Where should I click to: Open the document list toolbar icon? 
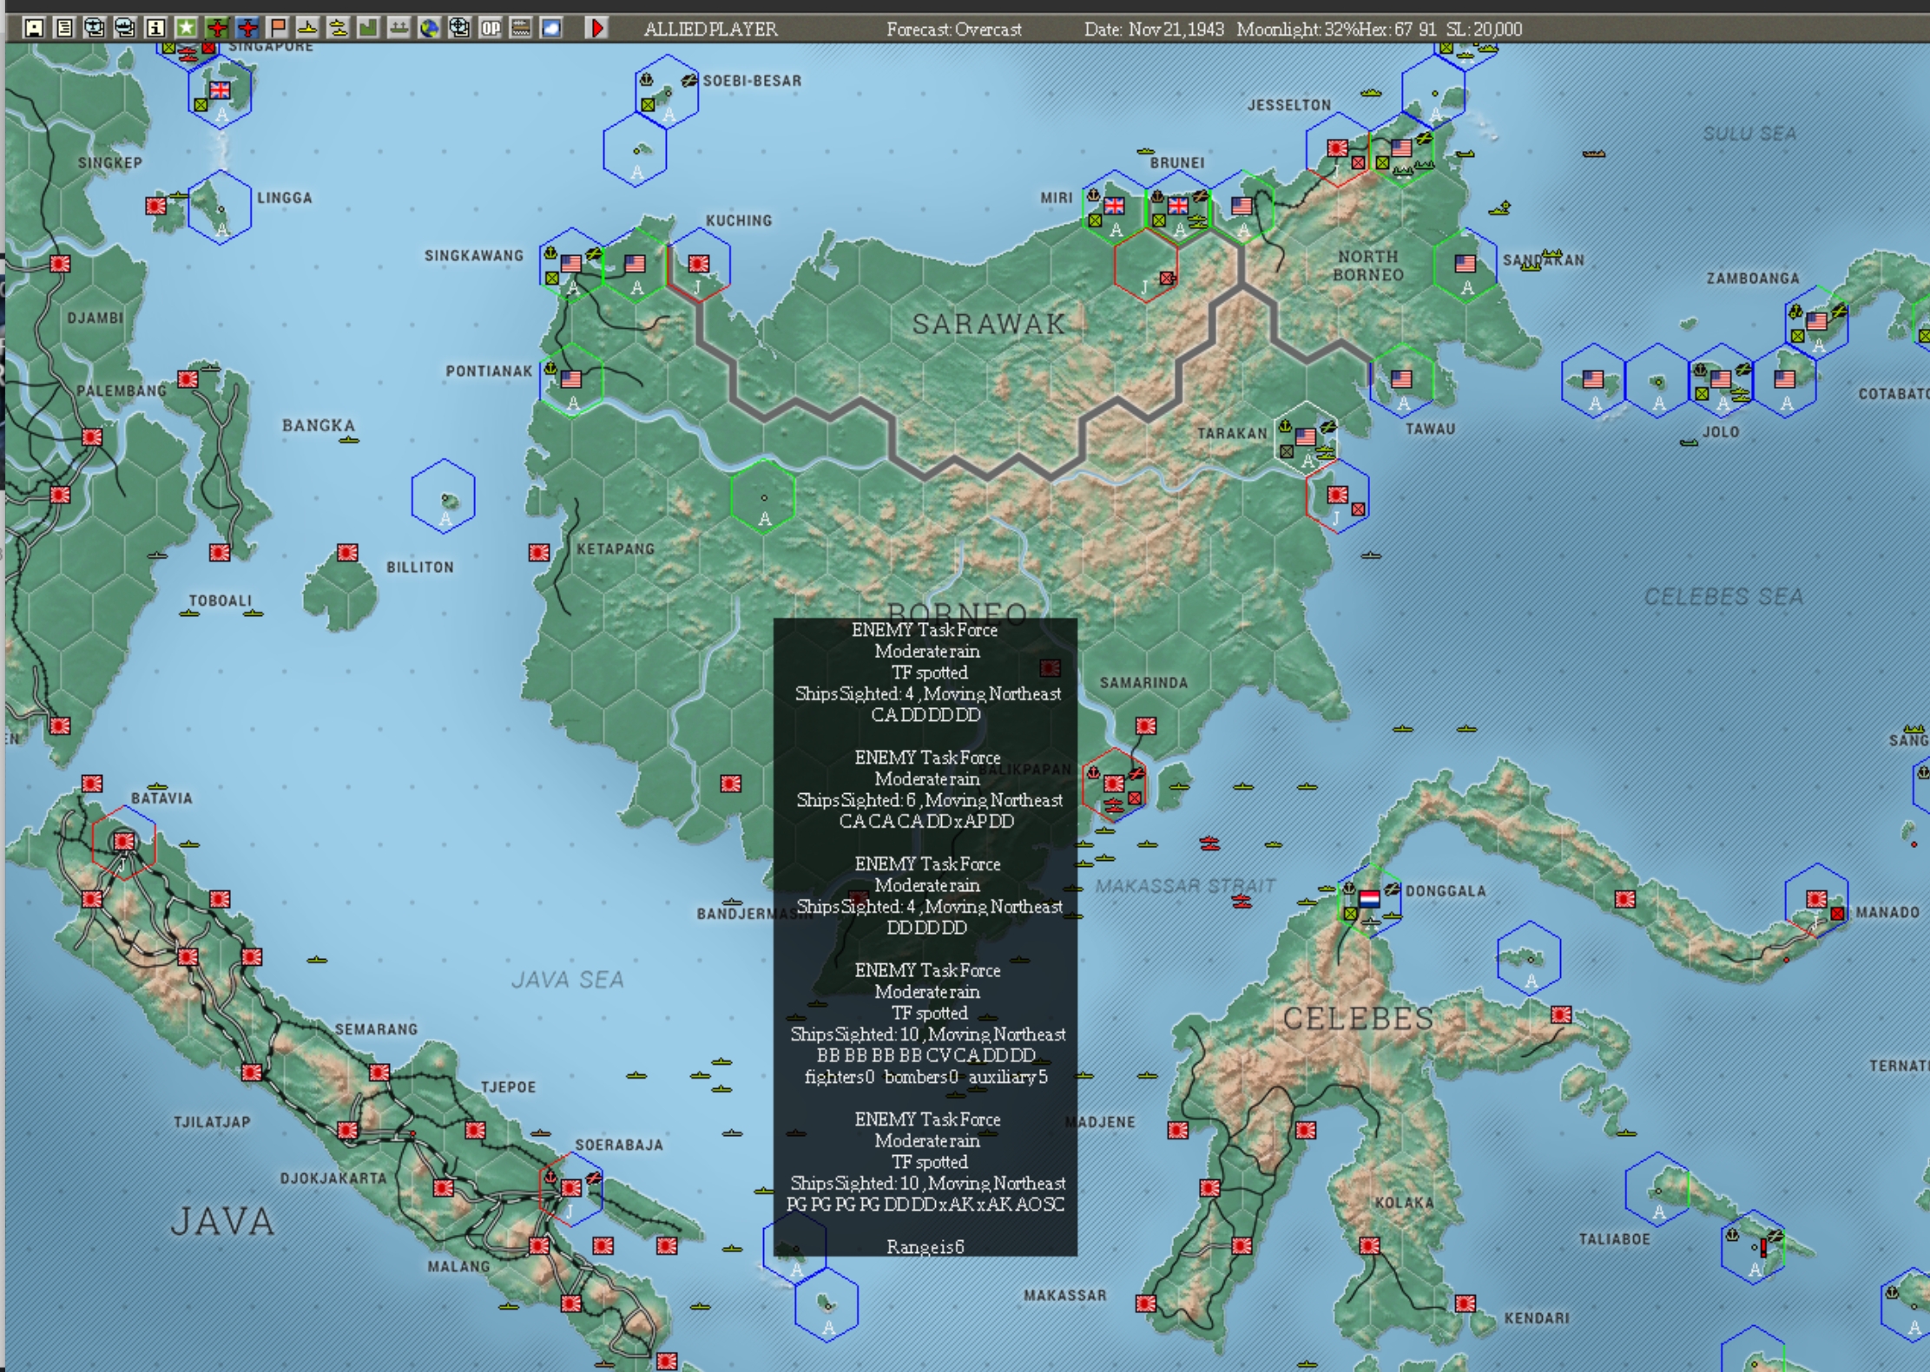tap(64, 28)
